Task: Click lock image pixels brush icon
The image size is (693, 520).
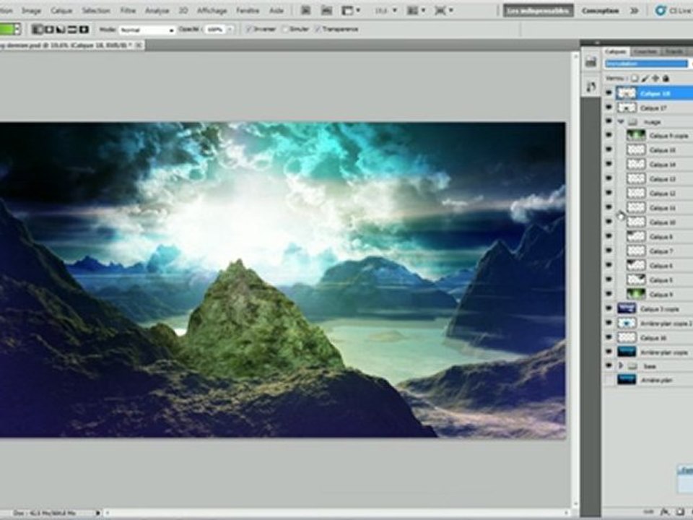Action: [645, 78]
